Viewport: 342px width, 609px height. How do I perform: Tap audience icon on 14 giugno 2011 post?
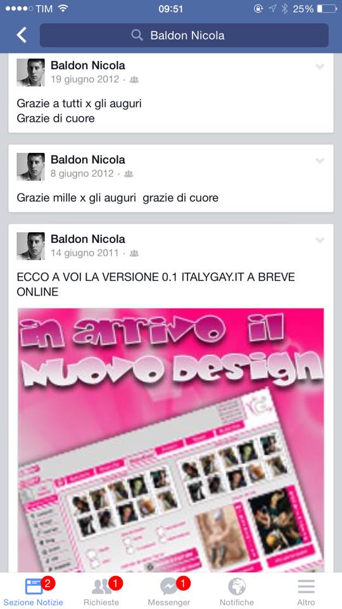tap(134, 253)
